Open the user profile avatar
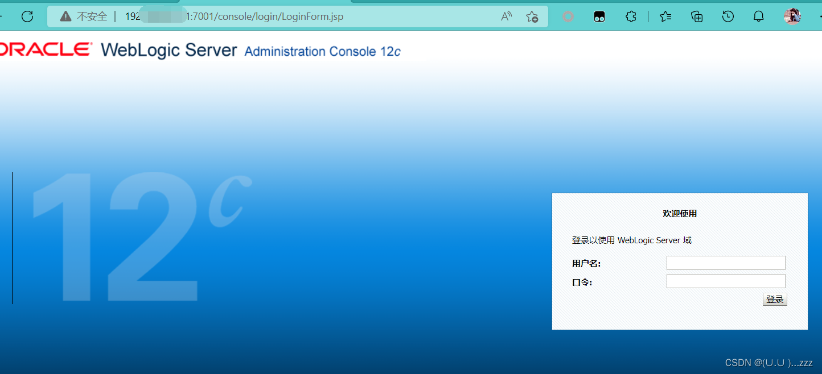 pos(792,16)
